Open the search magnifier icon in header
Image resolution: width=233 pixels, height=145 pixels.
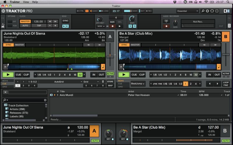(203, 11)
